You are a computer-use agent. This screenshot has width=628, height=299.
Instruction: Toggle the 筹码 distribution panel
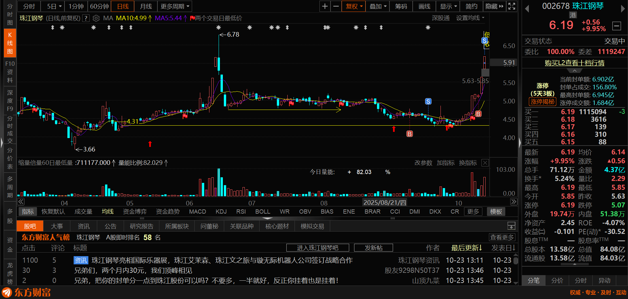(401, 6)
